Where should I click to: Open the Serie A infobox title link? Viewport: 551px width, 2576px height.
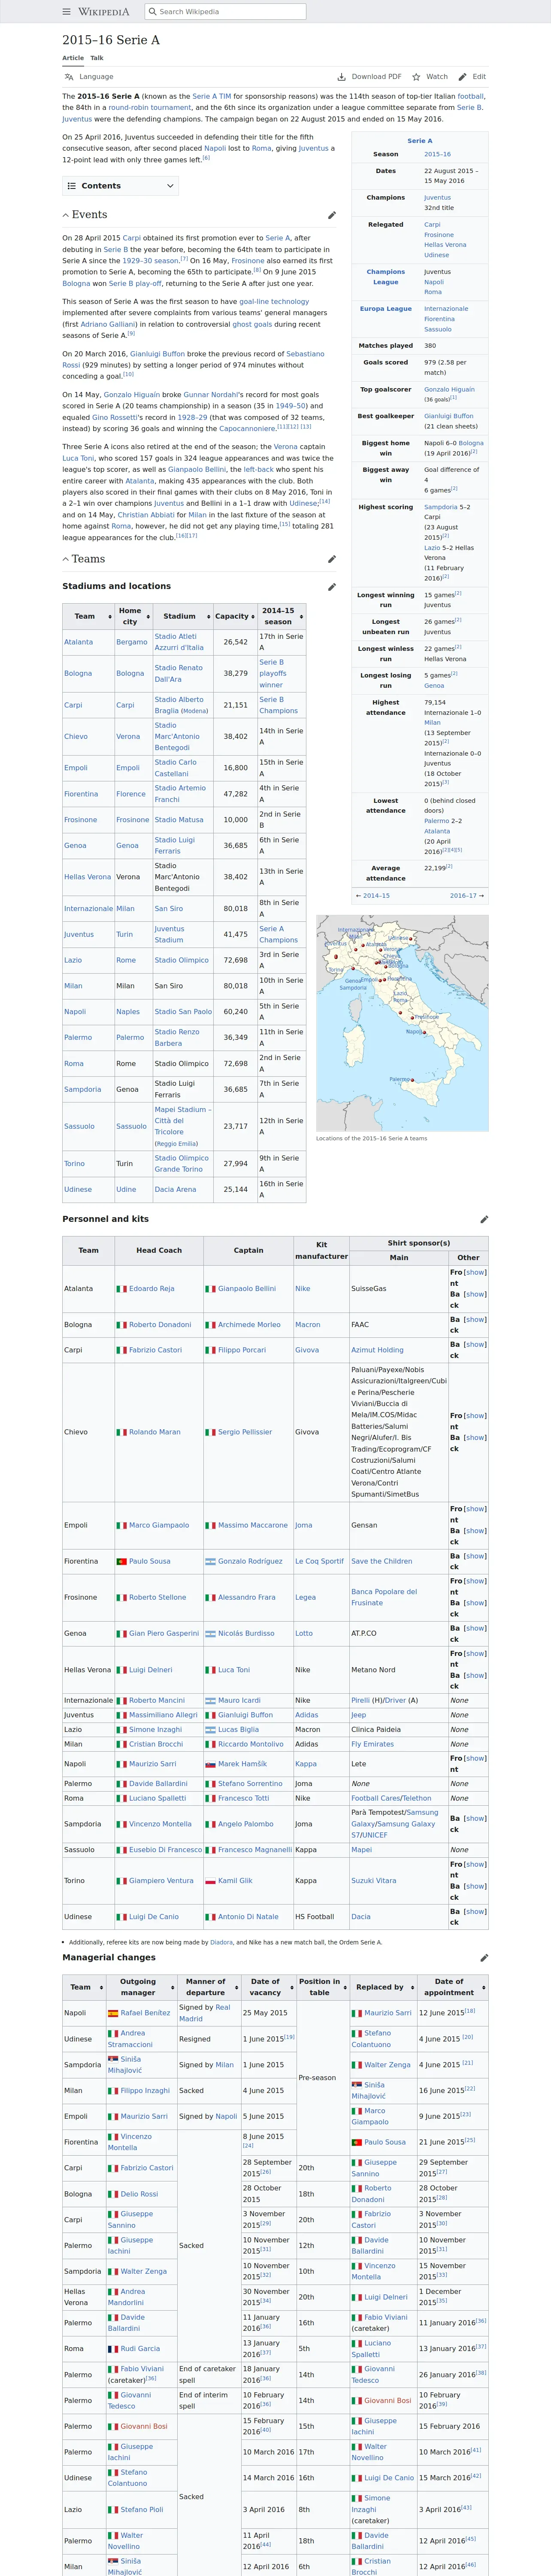tap(420, 141)
